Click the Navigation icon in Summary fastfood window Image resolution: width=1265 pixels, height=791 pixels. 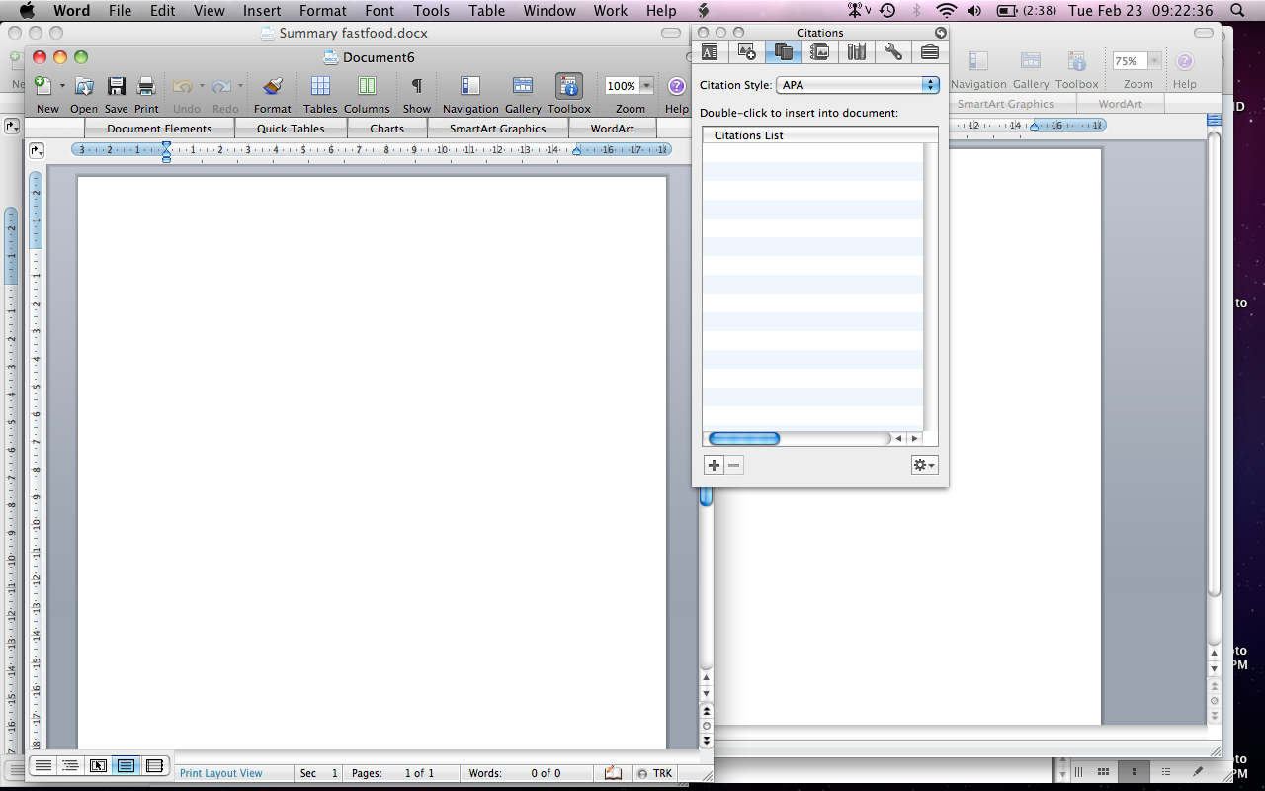978,61
